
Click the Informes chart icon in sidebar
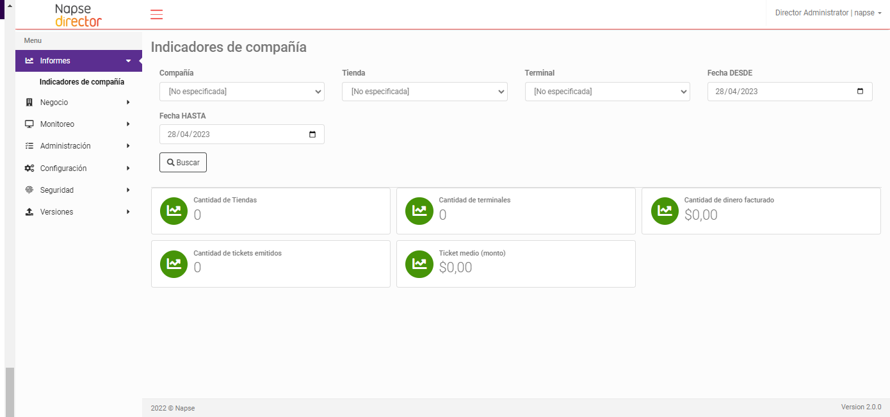pyautogui.click(x=29, y=61)
